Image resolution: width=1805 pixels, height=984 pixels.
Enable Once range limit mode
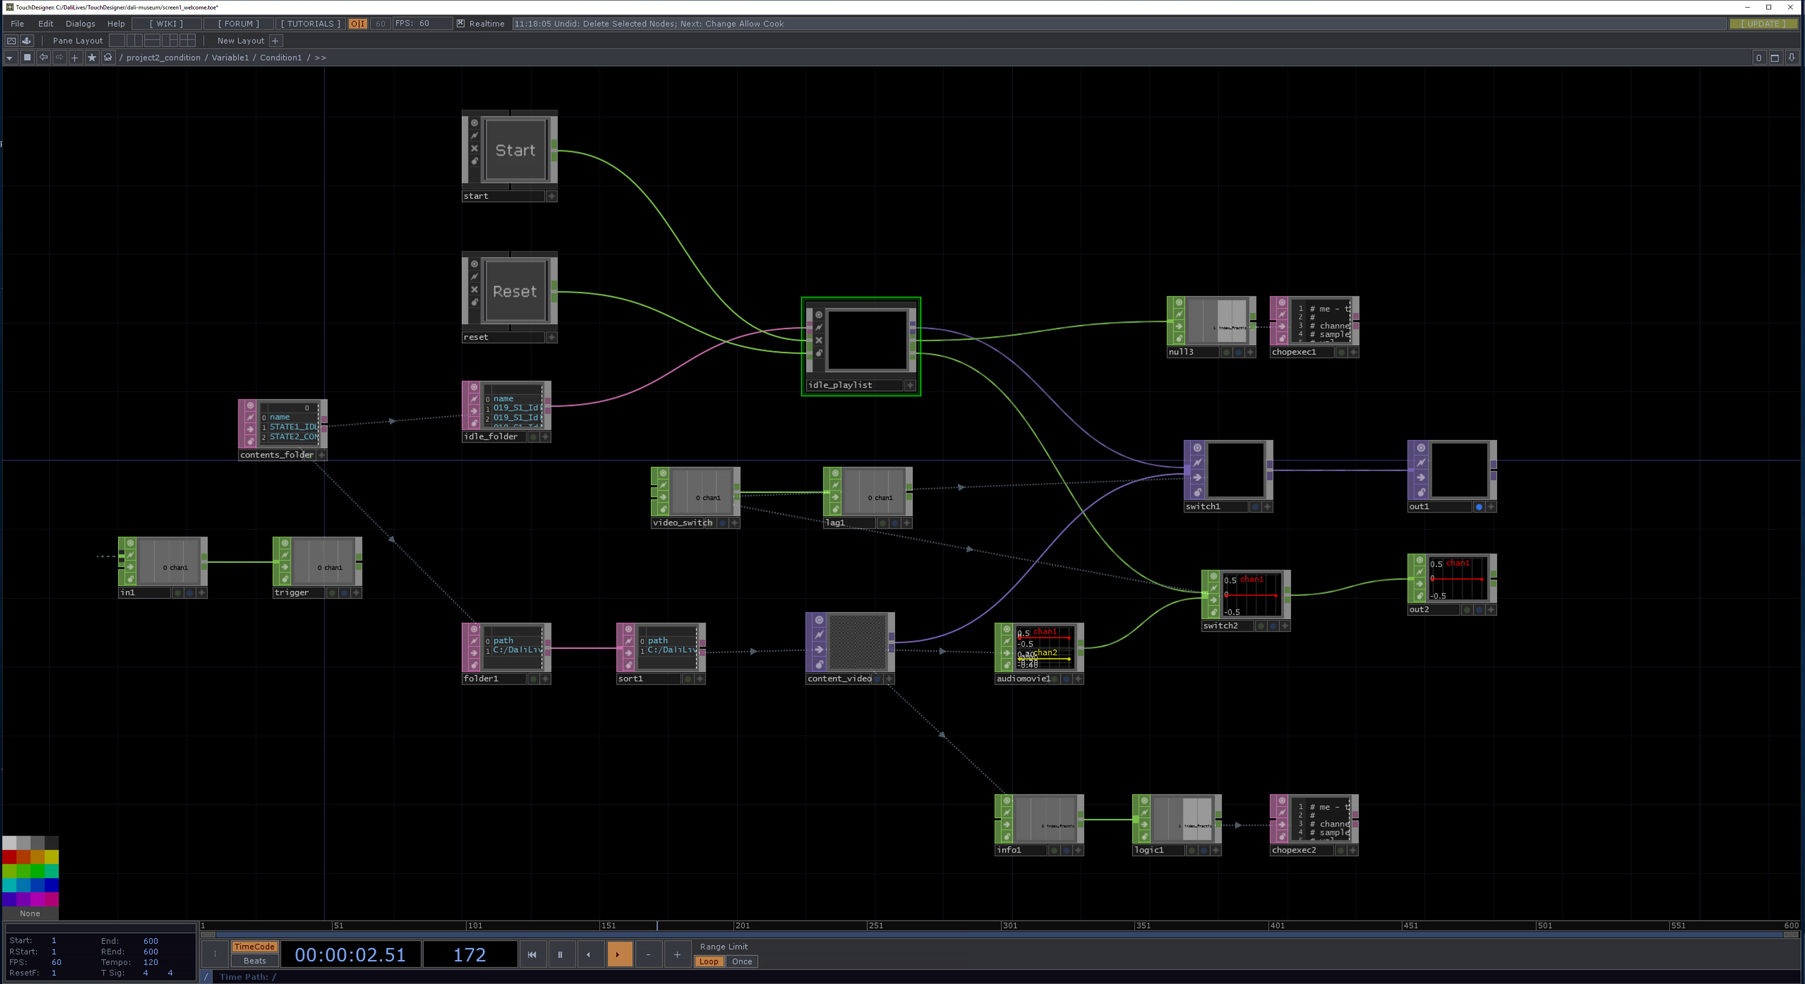(x=742, y=962)
